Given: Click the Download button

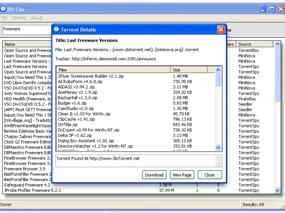Looking at the screenshot, I should pos(154,175).
